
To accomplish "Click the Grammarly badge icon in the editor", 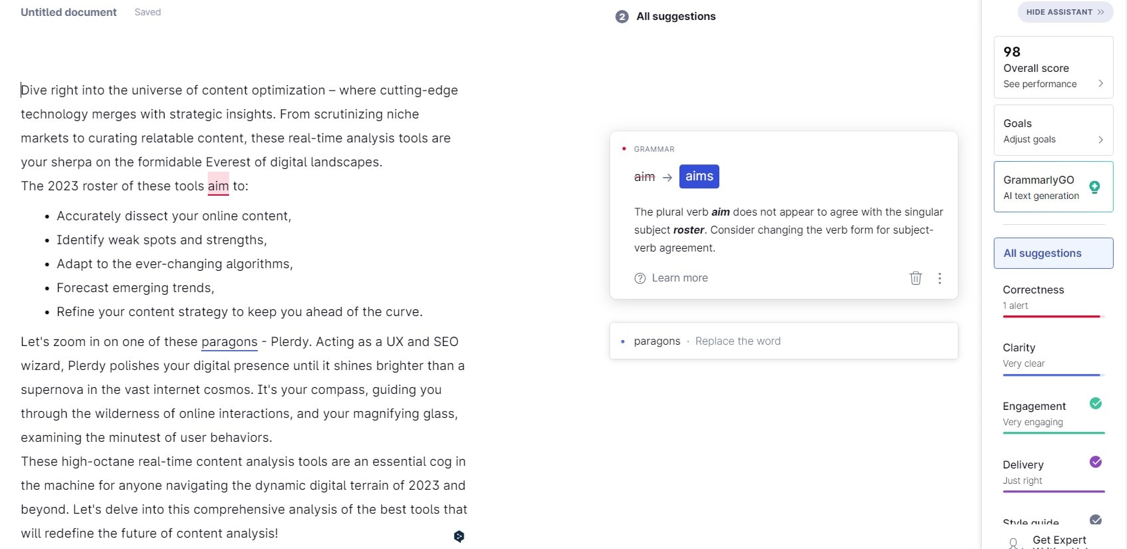I will 459,536.
